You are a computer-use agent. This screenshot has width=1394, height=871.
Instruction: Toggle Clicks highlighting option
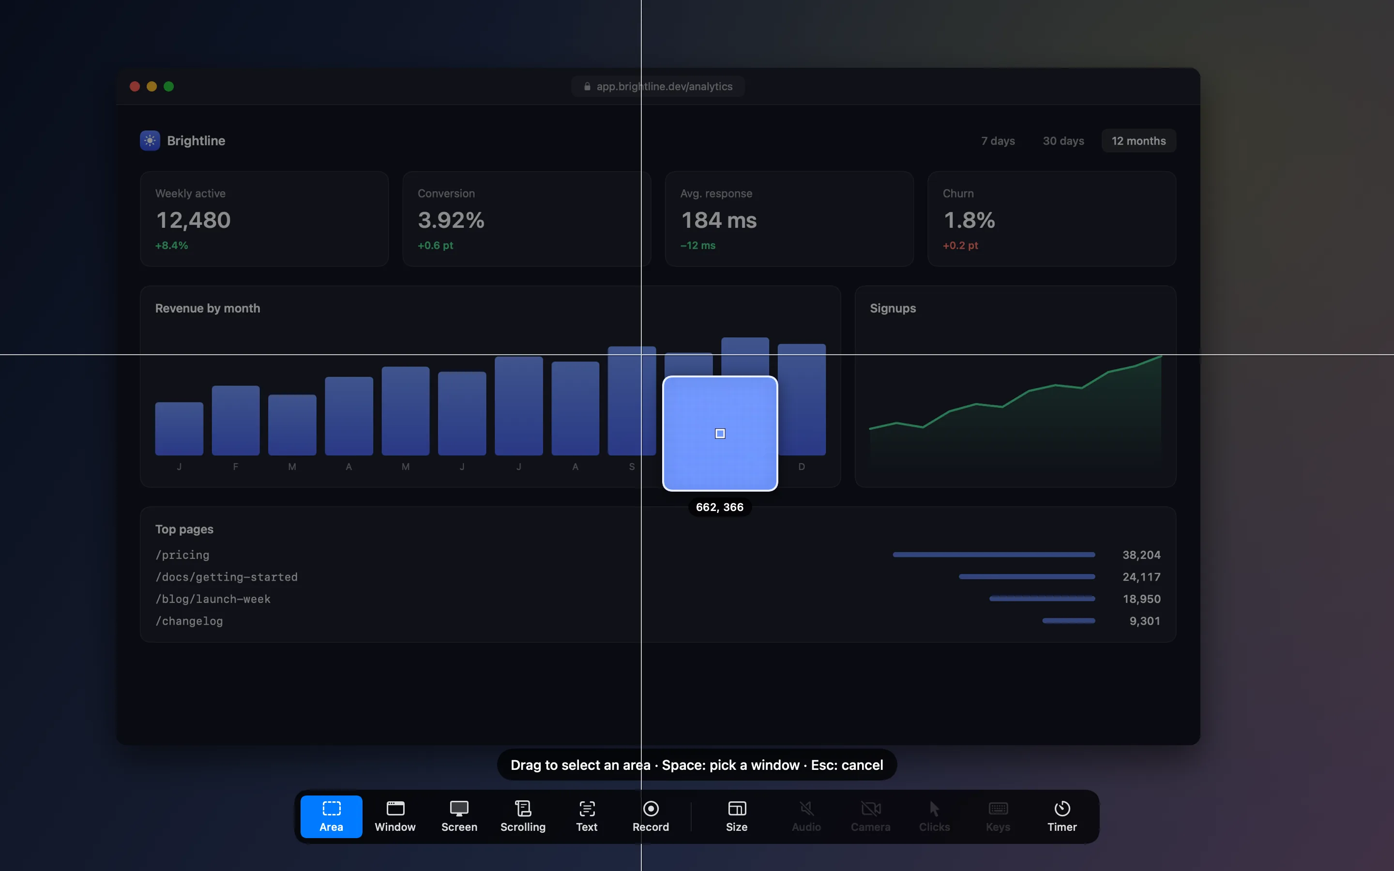coord(934,816)
